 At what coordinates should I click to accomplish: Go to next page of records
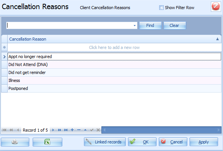click(x=59, y=130)
